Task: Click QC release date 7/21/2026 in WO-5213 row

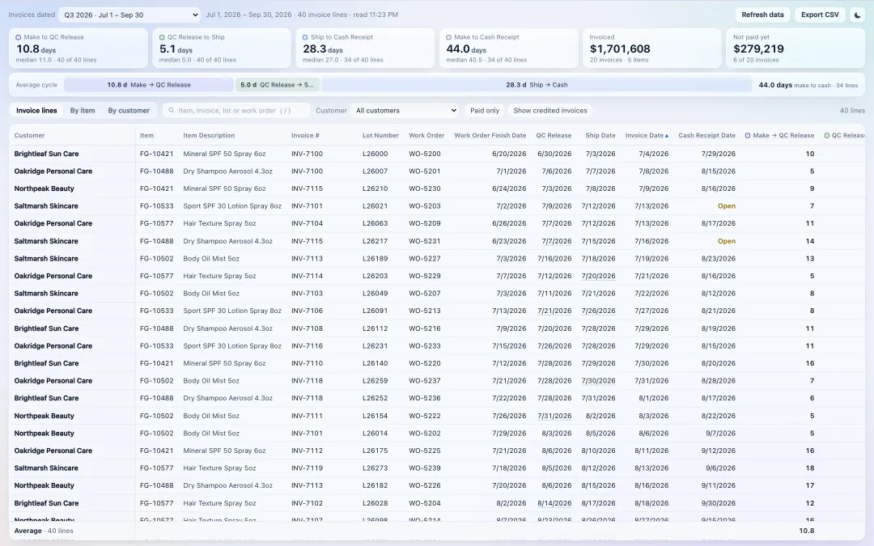Action: pos(554,311)
